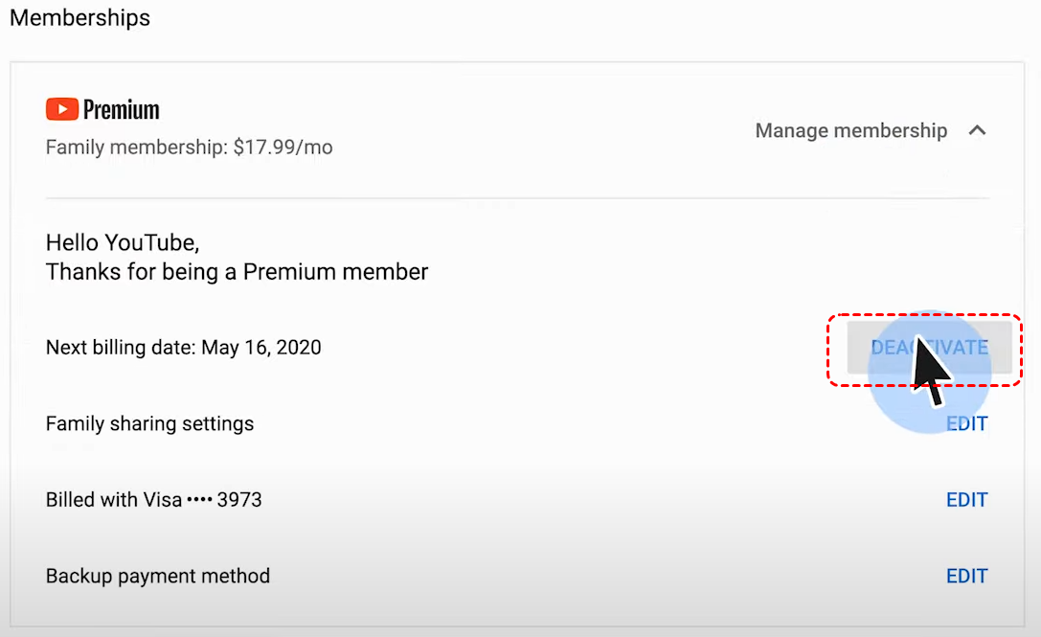1041x637 pixels.
Task: Click the Hello YouTube greeting line
Action: (123, 242)
